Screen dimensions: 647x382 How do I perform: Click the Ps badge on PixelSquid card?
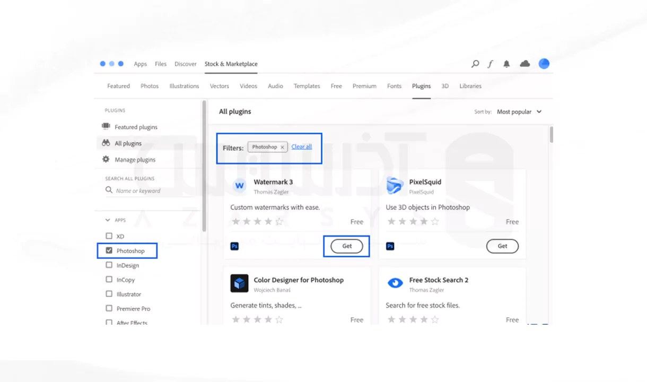click(390, 246)
